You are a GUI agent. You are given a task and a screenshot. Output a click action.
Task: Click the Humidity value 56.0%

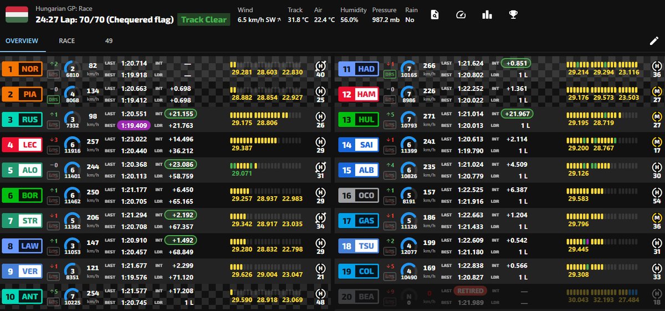coord(349,19)
